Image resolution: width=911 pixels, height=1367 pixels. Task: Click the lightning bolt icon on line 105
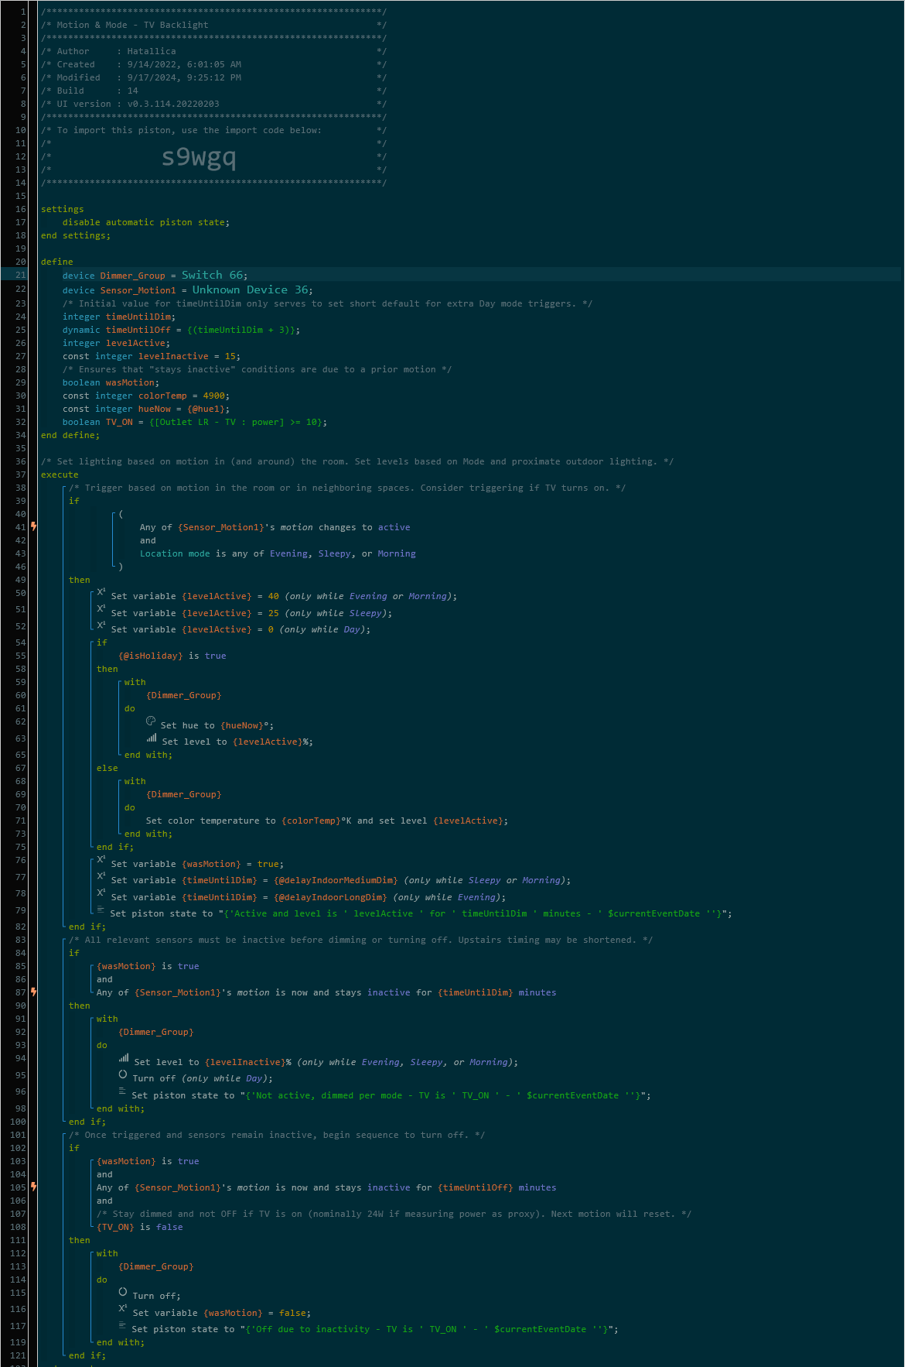pos(34,1187)
